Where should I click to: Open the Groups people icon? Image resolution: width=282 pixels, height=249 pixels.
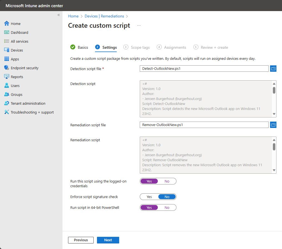7,94
